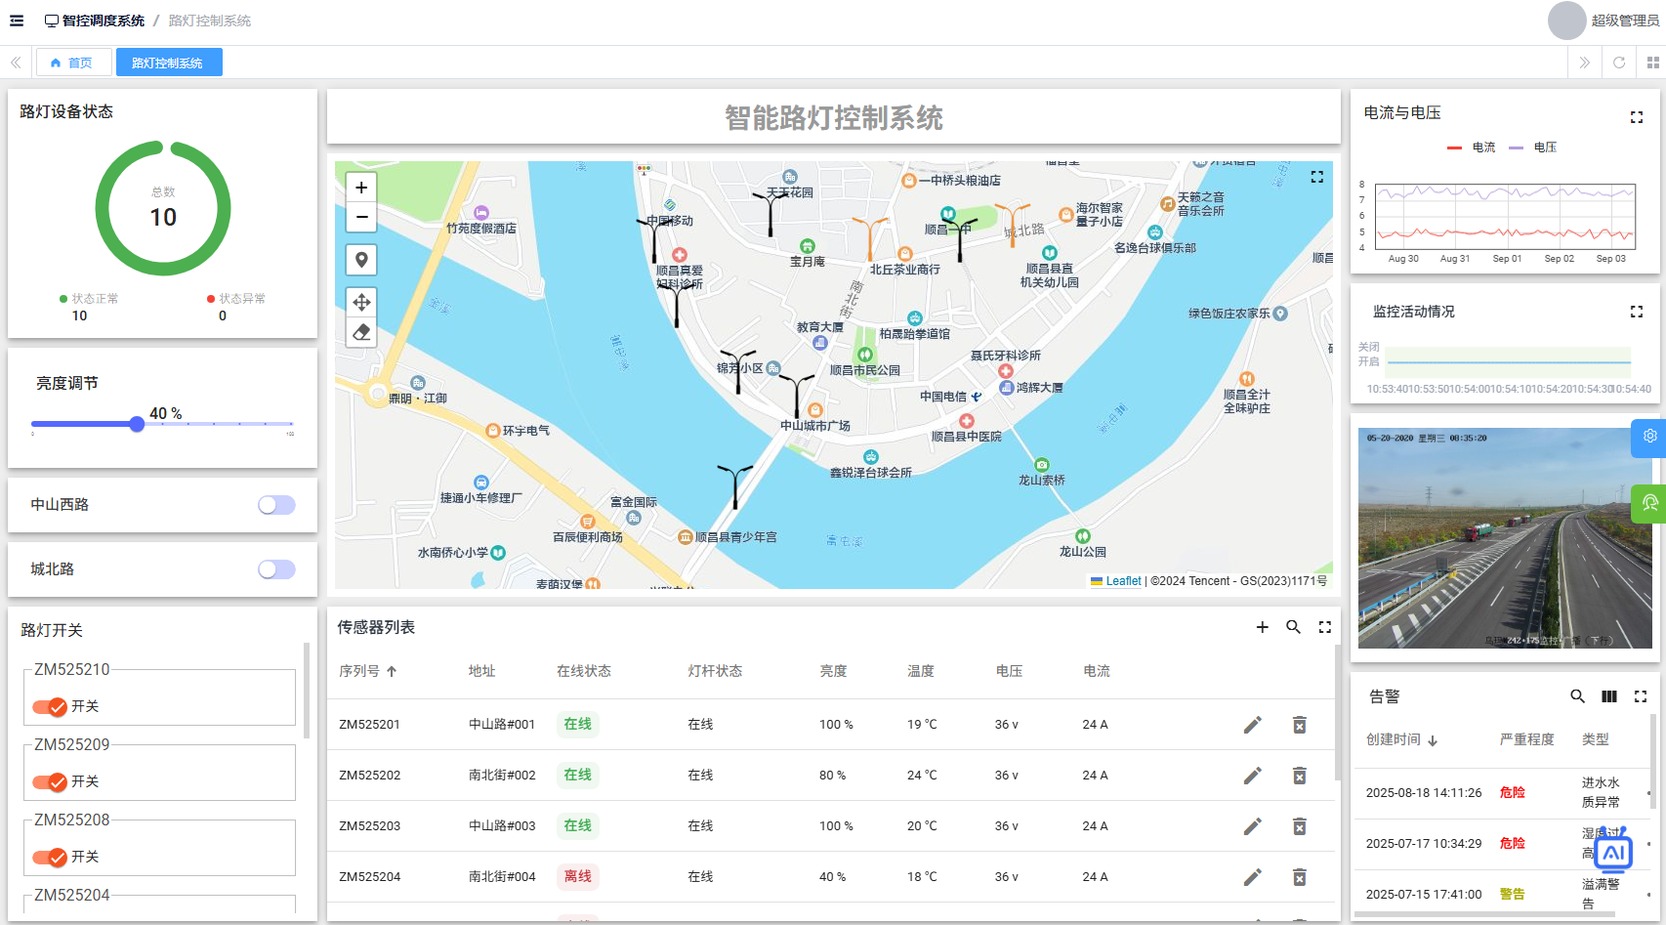Toggle 电压 legend series visibility
Image resolution: width=1666 pixels, height=925 pixels.
click(1532, 147)
